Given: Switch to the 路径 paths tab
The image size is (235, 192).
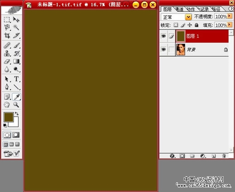Looking at the screenshot, I should 216,9.
